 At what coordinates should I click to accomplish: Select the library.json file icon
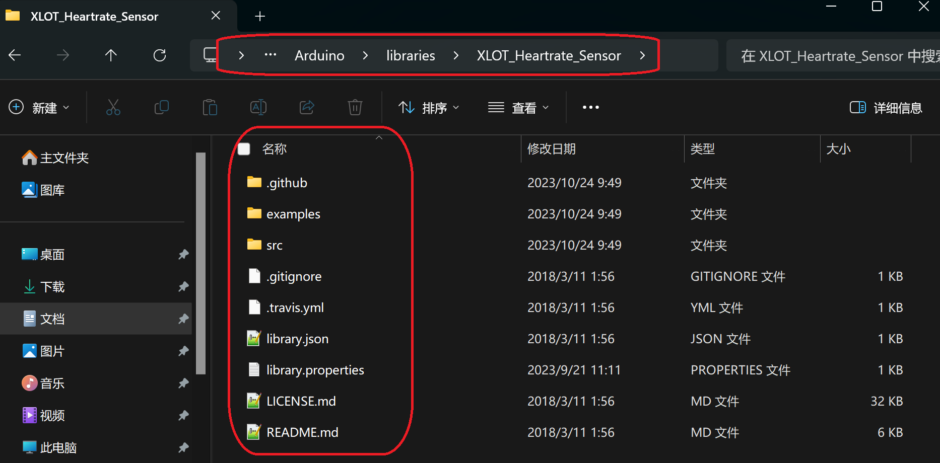tap(254, 338)
